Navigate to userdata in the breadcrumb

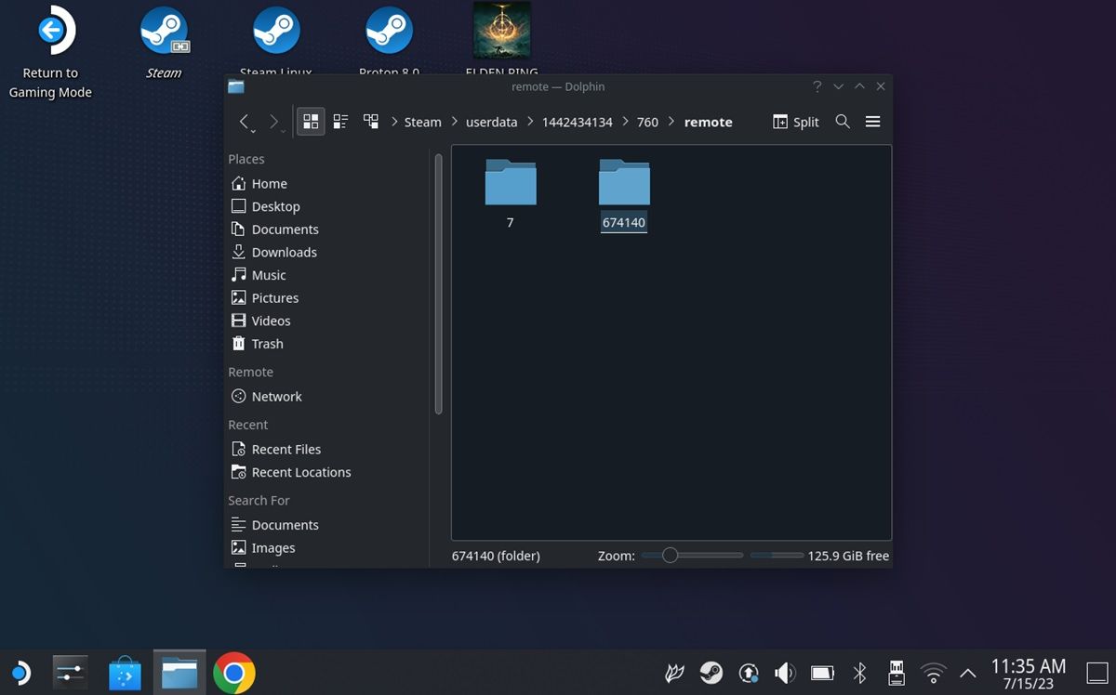491,122
